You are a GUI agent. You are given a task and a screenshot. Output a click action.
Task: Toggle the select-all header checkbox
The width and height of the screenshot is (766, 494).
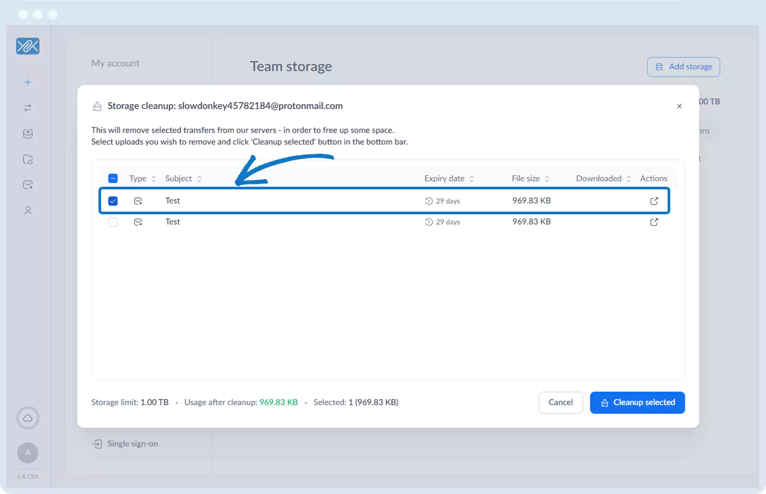[x=113, y=178]
